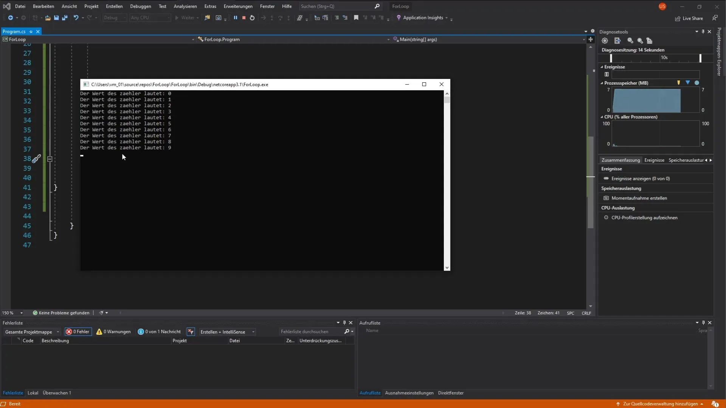Click the search magnifier in Suchen box
The height and width of the screenshot is (408, 726).
click(x=377, y=6)
